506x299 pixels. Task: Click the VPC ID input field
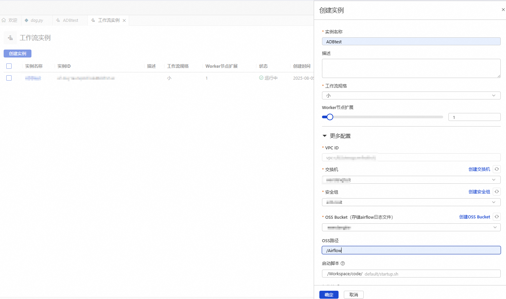[x=411, y=157]
